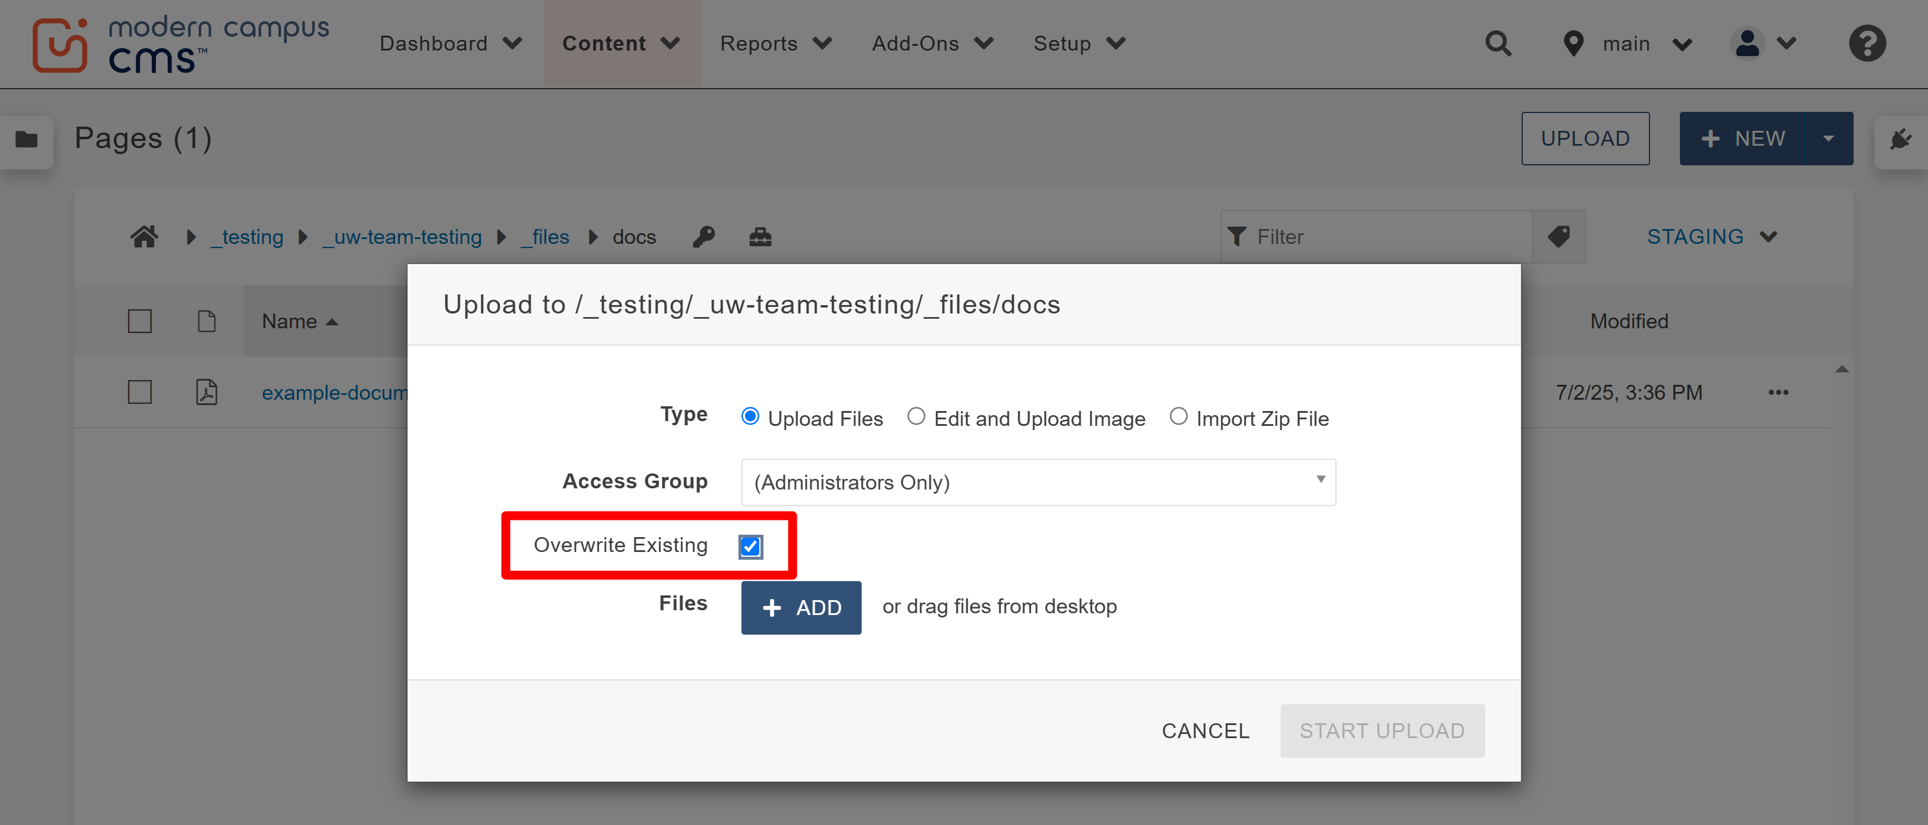
Task: Open the gadgets sidebar with the plug icon
Action: tap(1902, 139)
